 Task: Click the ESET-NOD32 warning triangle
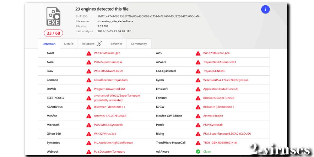click(89, 98)
